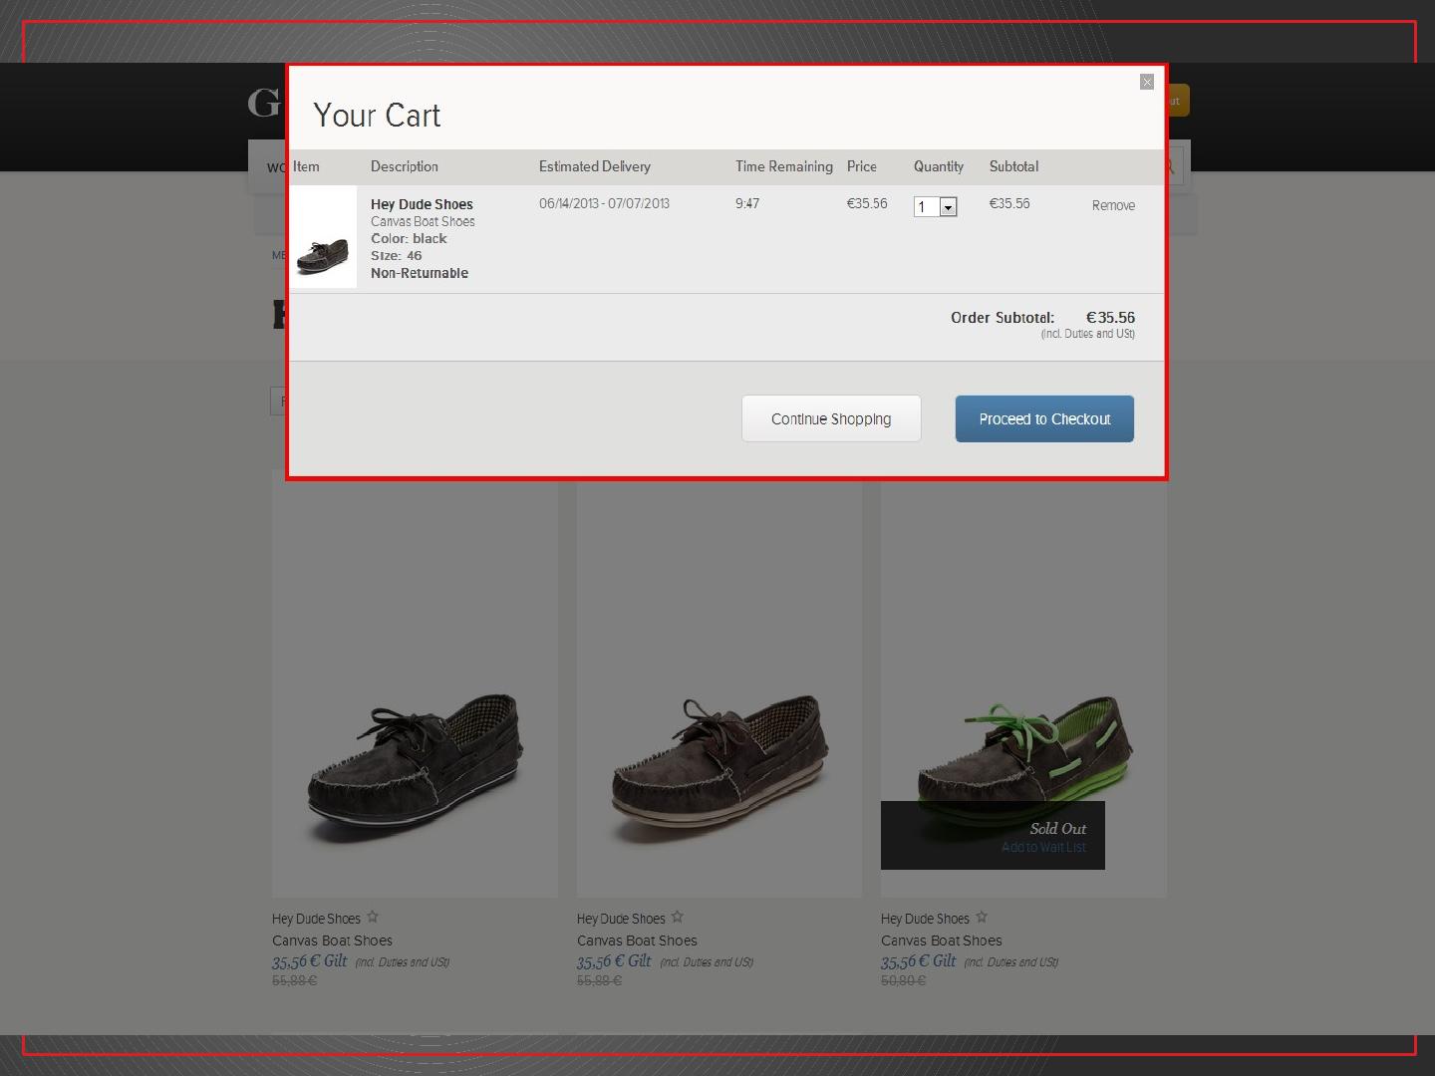Open the Hey Dude Shoes cart item title
1435x1076 pixels.
click(422, 204)
